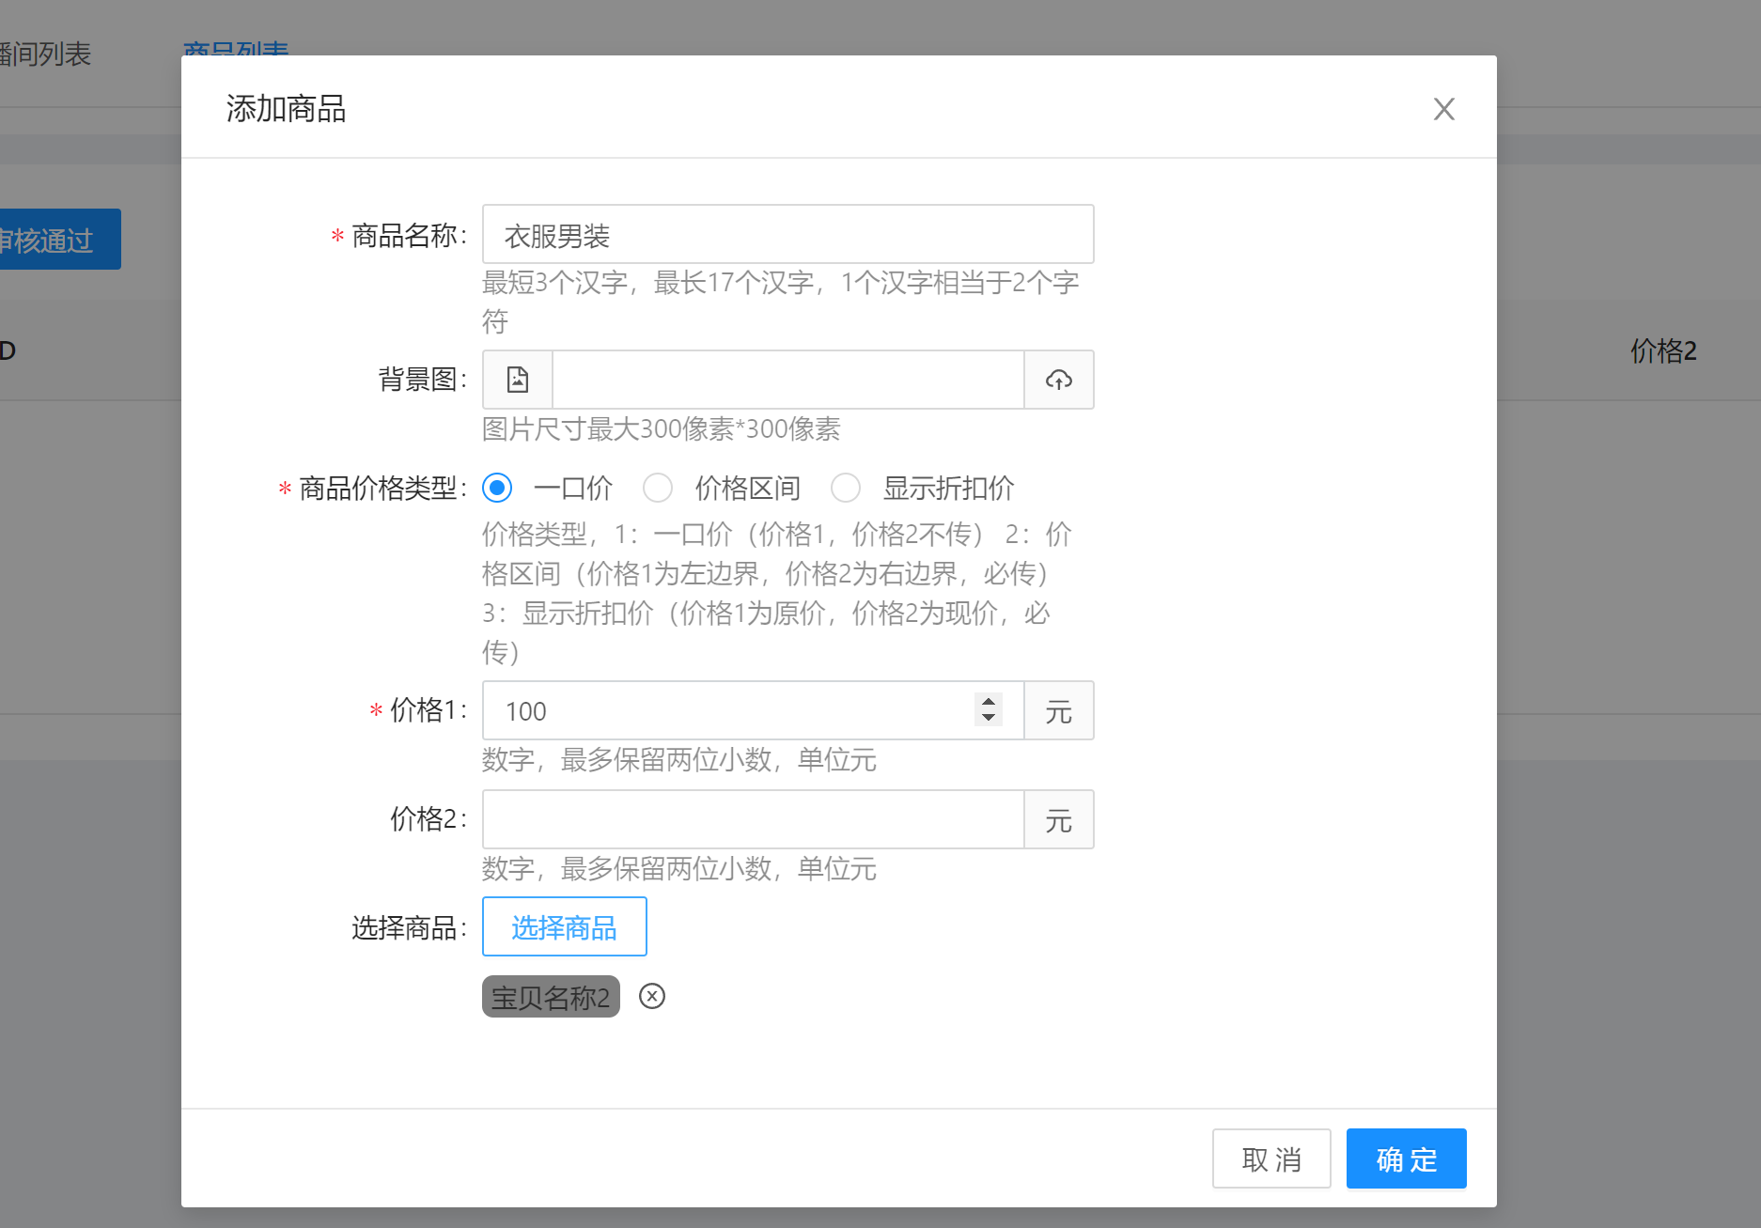The height and width of the screenshot is (1228, 1761).
Task: Decrease 价格1 with the down arrow
Action: pos(988,718)
